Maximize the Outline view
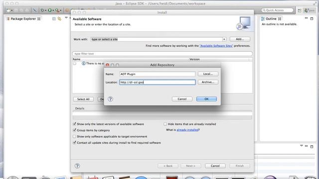This screenshot has width=319, height=179. pyautogui.click(x=312, y=19)
